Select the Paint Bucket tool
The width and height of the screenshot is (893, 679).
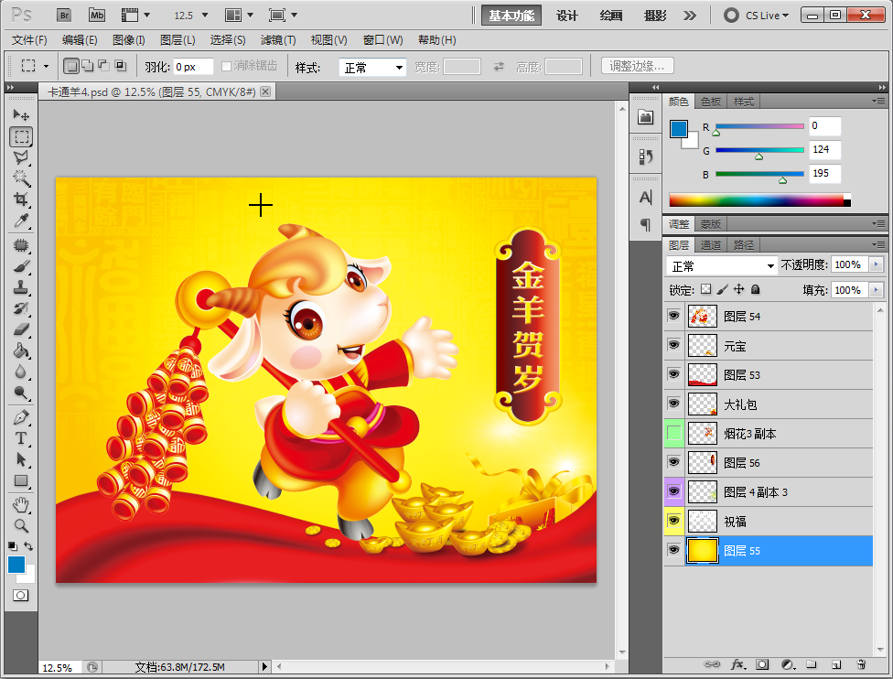point(21,350)
